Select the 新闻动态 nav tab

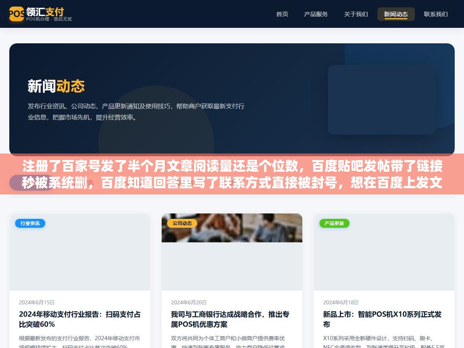coord(396,14)
